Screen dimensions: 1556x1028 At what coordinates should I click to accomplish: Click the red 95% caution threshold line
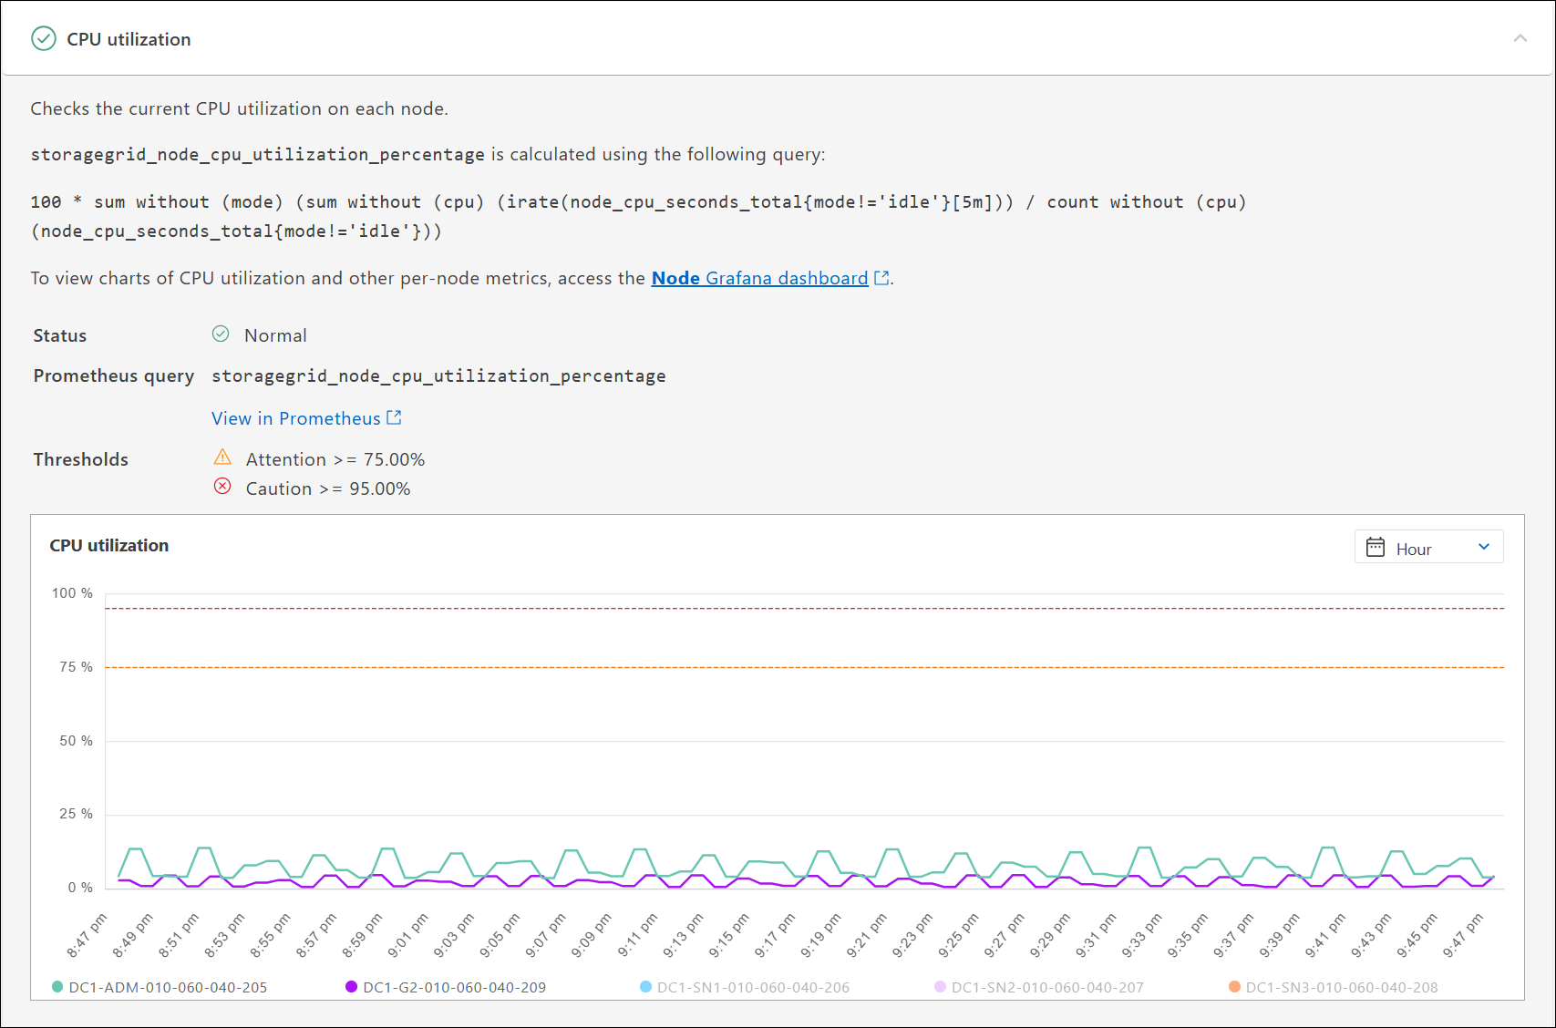[x=805, y=608]
